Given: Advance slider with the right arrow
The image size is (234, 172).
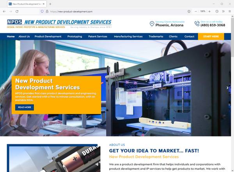Looking at the screenshot, I should [228, 88].
